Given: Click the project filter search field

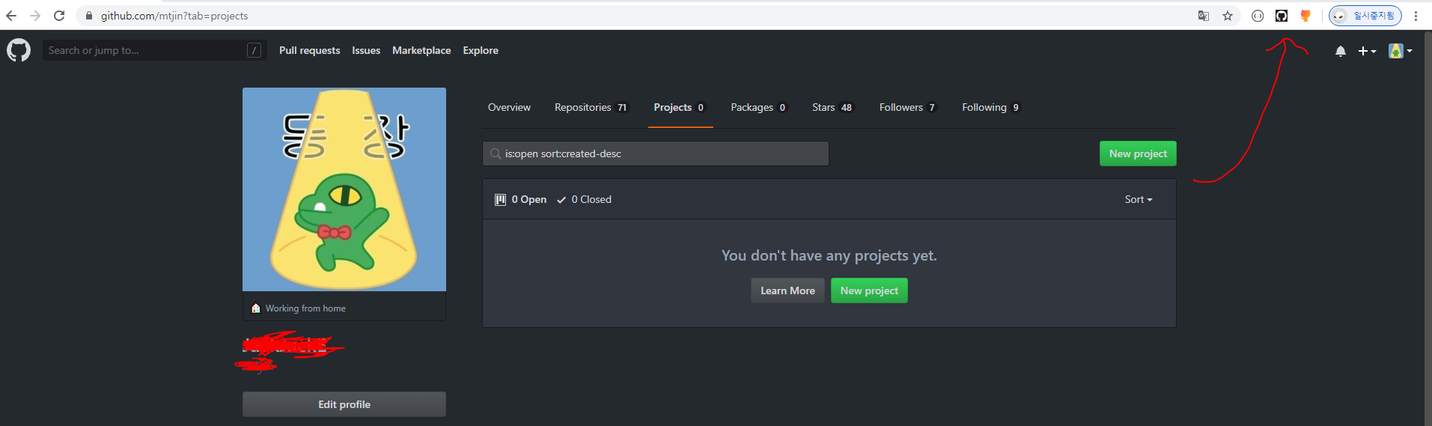Looking at the screenshot, I should pos(656,153).
